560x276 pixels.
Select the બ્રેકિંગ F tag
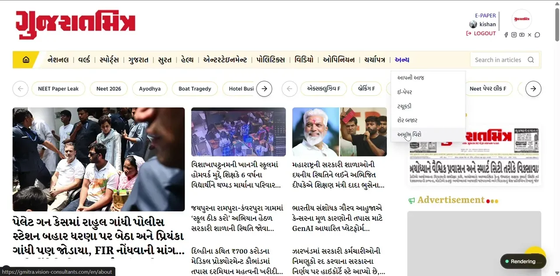pyautogui.click(x=367, y=89)
